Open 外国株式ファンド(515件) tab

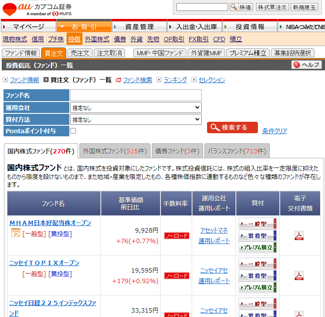(x=114, y=151)
